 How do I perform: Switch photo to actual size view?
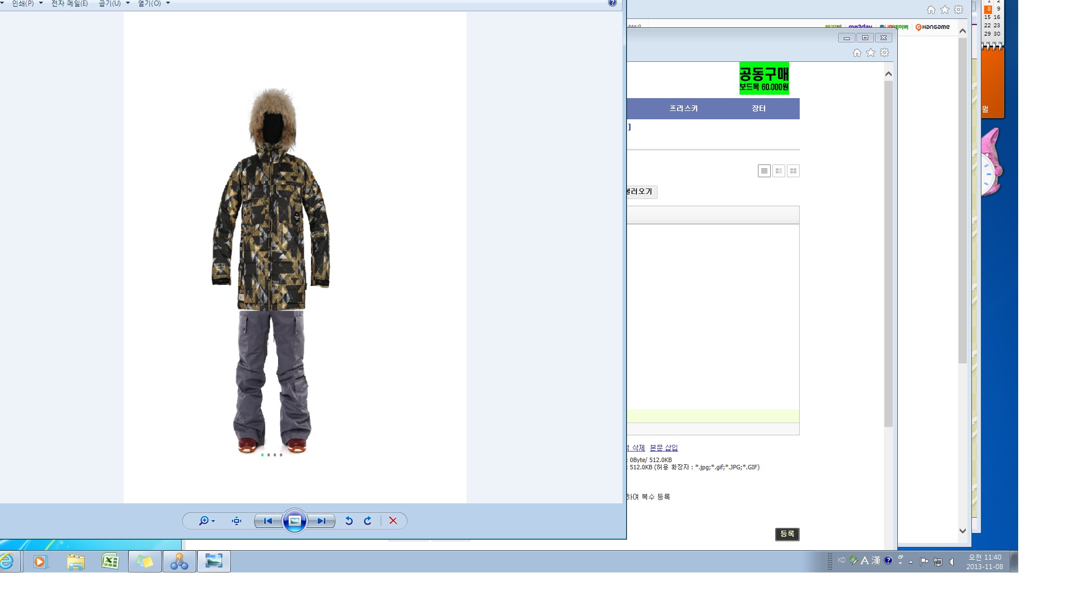(236, 521)
